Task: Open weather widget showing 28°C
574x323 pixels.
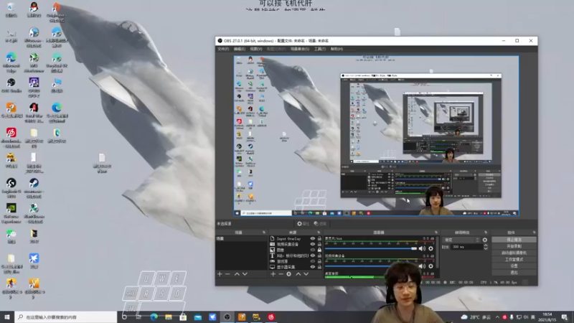Action: (476, 317)
